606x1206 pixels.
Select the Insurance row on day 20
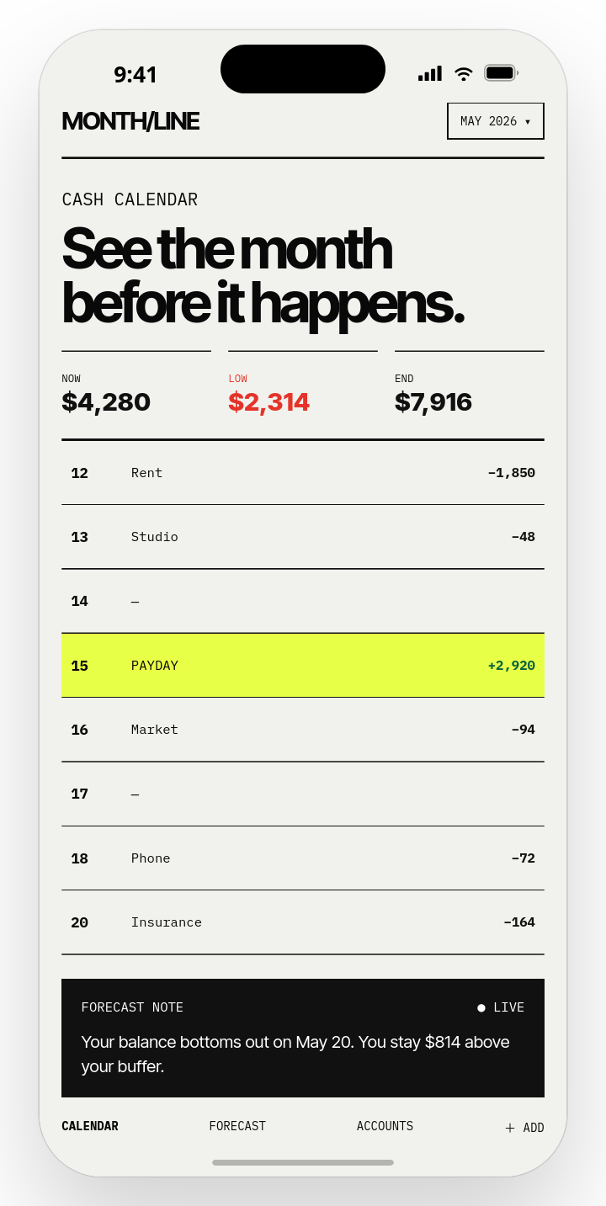(303, 922)
